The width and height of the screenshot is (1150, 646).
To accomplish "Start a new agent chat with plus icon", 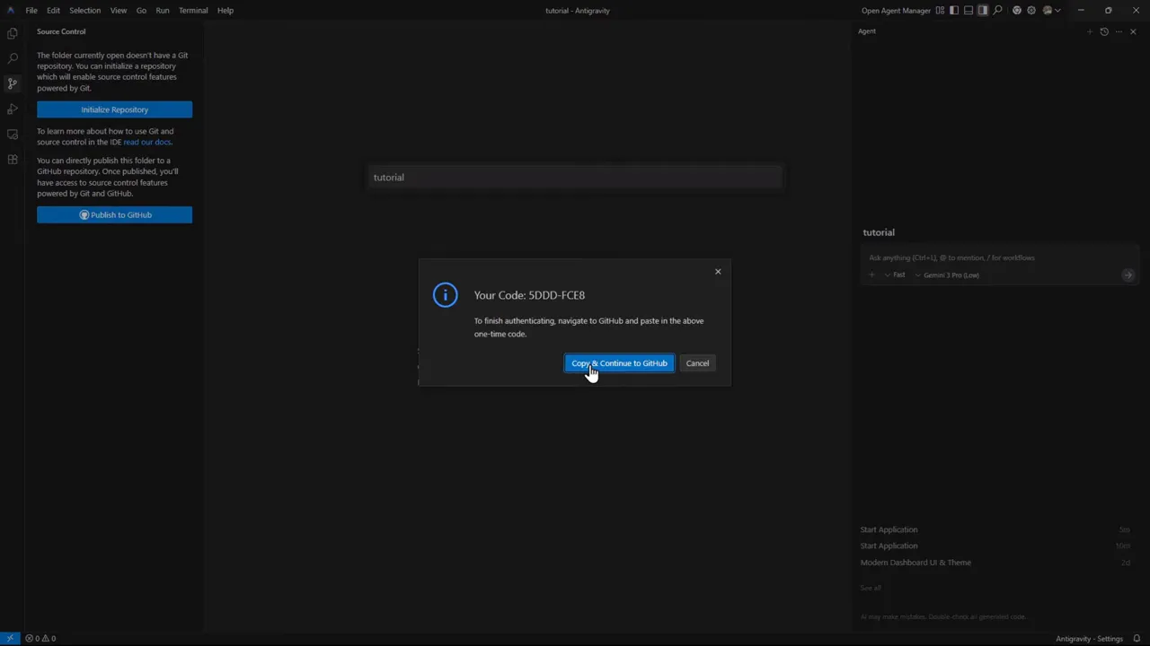I will pyautogui.click(x=1090, y=31).
